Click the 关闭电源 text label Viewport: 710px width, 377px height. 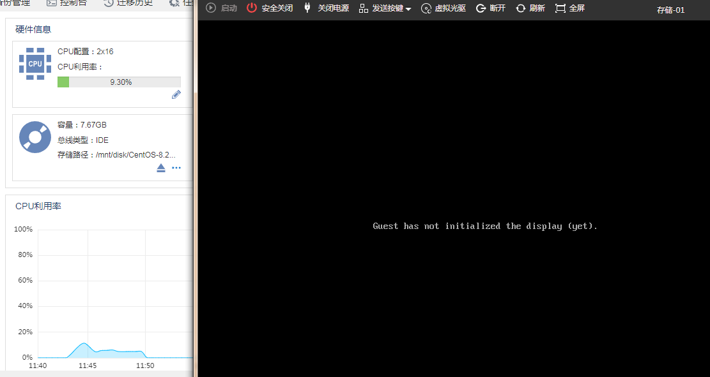[x=333, y=8]
